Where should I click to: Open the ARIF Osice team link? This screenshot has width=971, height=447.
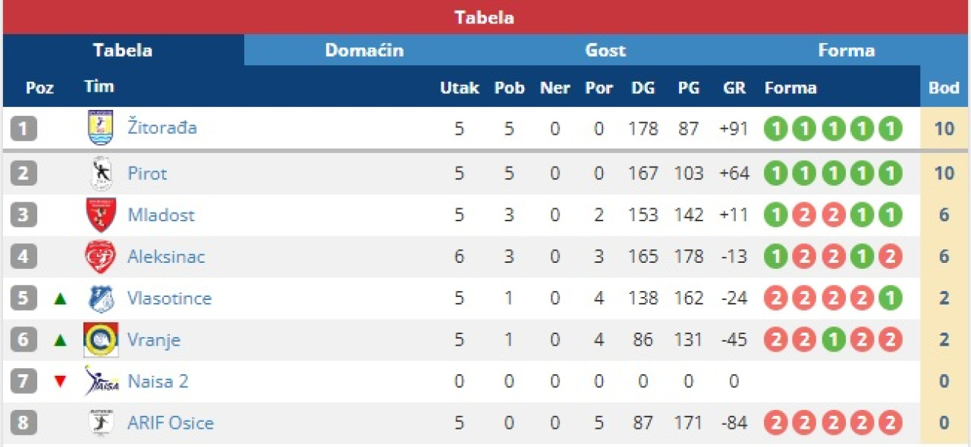170,423
